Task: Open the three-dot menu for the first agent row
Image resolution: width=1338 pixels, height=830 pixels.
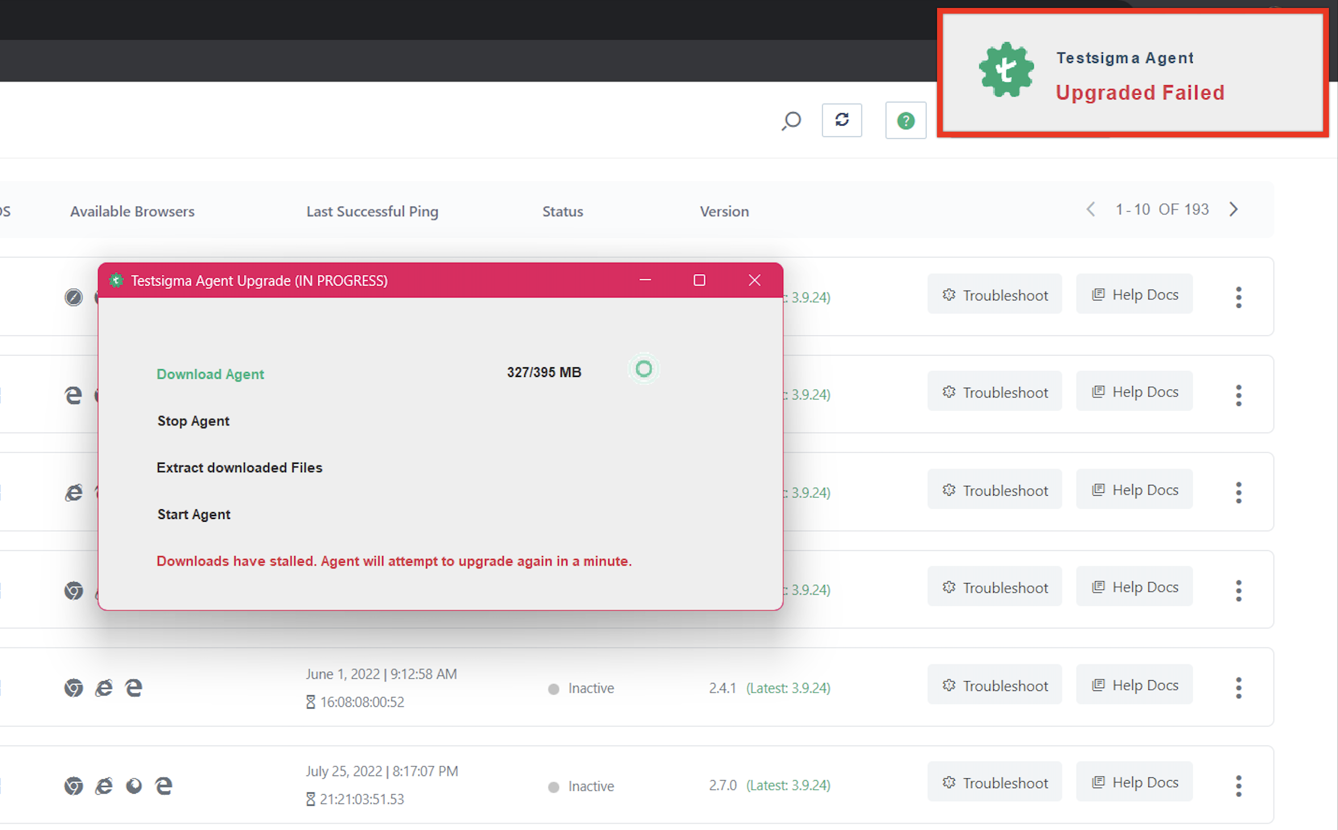Action: pyautogui.click(x=1238, y=297)
